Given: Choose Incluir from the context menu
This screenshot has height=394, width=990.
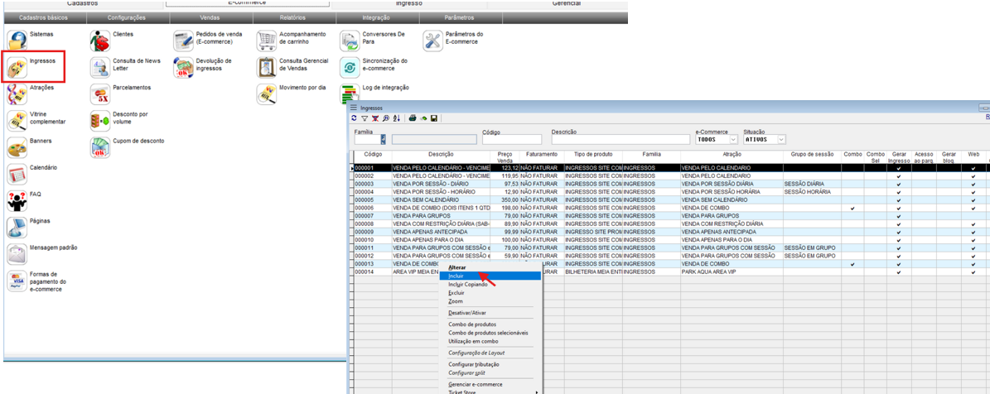Looking at the screenshot, I should [x=457, y=276].
